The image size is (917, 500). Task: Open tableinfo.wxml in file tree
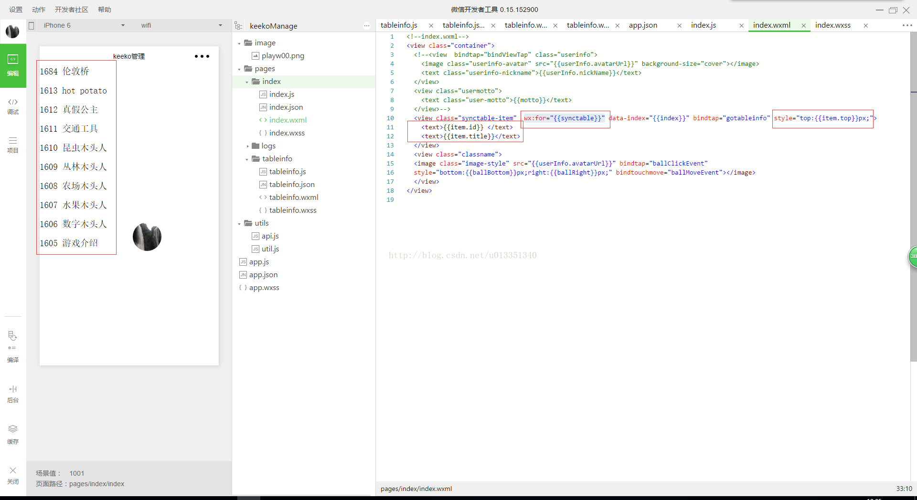pyautogui.click(x=294, y=198)
